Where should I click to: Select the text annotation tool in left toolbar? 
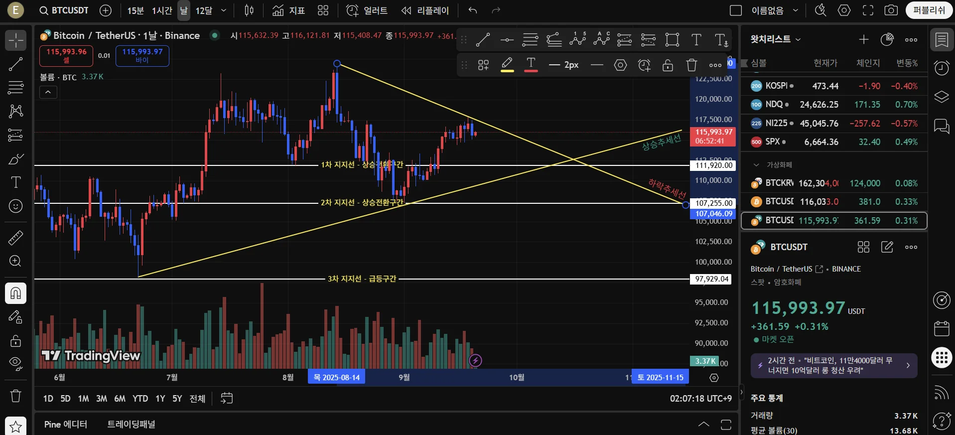click(15, 182)
